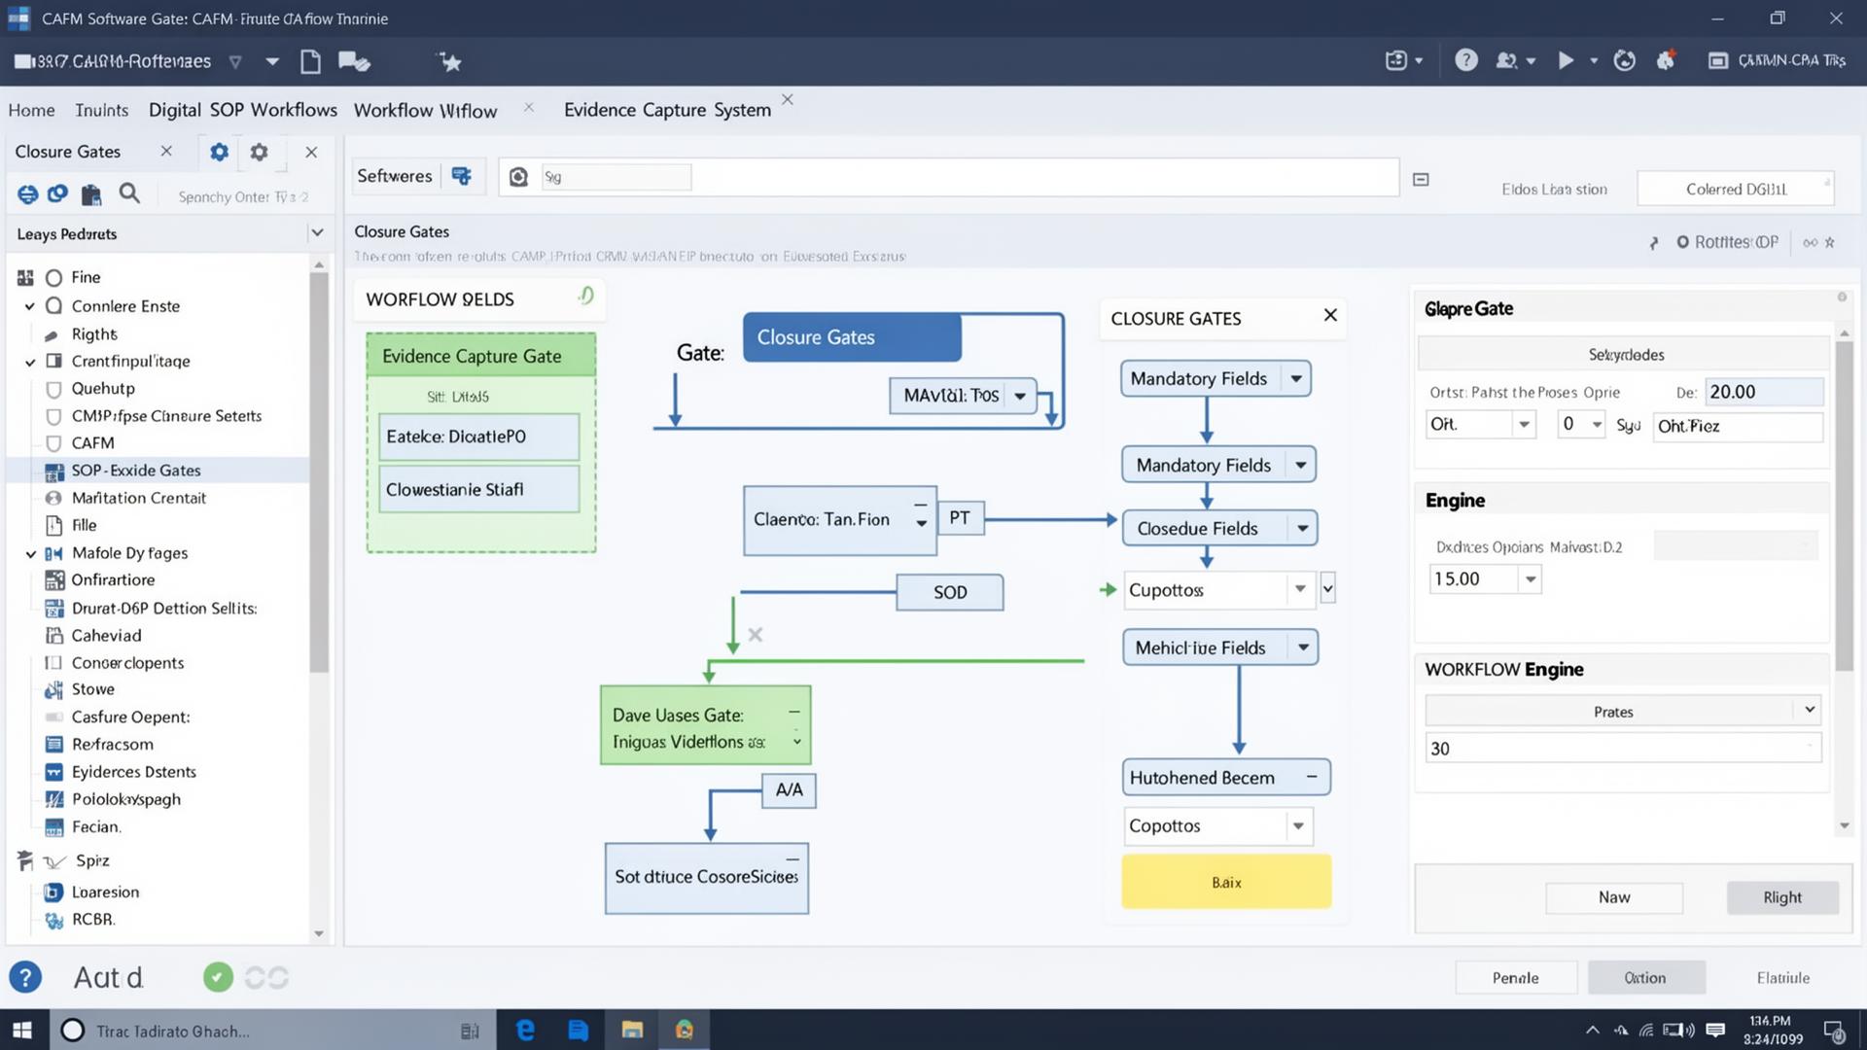Click the star cursor icon in toolbar

tap(449, 62)
